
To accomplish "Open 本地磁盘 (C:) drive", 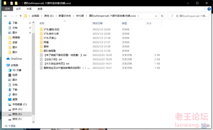I will click(20, 104).
